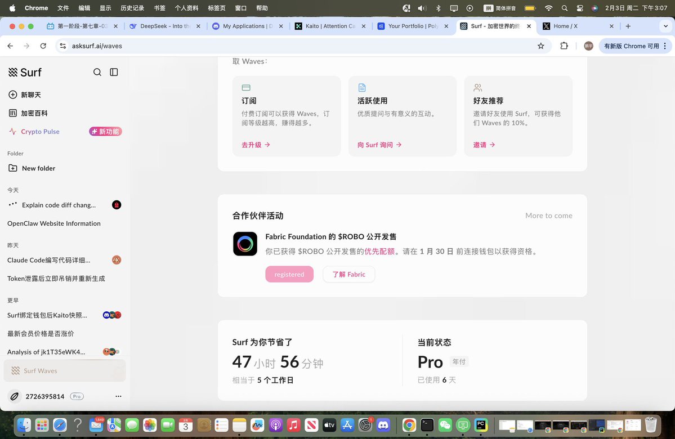Open a new tab with the plus button
This screenshot has width=675, height=439.
pos(628,26)
